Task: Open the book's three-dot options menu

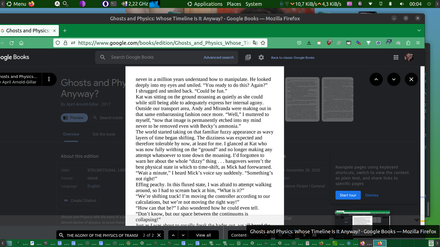Action: (x=49, y=79)
